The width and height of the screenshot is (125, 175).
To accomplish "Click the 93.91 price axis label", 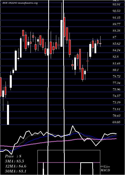I will [116, 4].
